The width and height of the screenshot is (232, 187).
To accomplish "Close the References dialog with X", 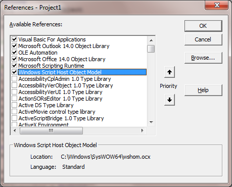I will point(217,6).
